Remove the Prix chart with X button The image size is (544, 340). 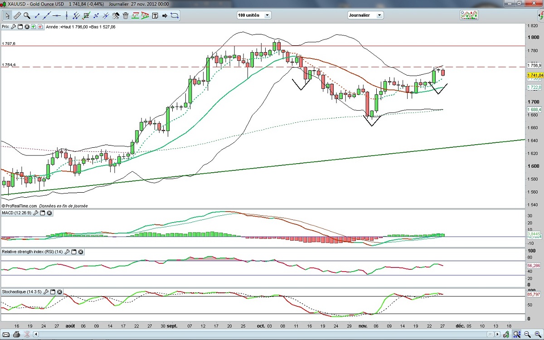click(x=27, y=27)
